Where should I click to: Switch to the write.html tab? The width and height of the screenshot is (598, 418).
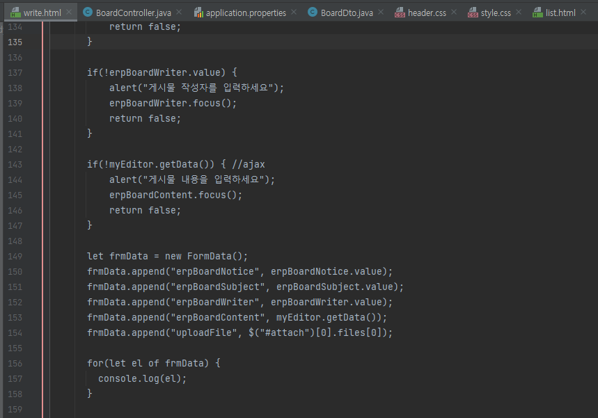[42, 13]
